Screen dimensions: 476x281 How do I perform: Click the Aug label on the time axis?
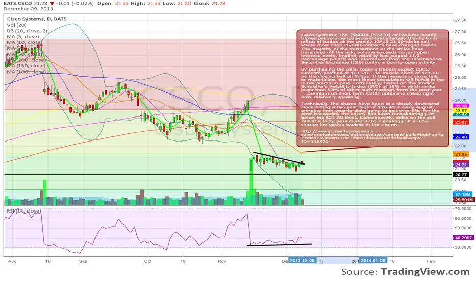(12, 261)
